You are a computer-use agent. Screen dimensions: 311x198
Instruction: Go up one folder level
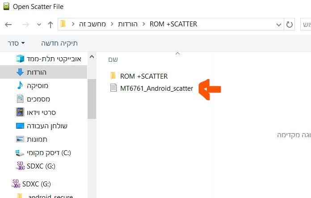(50, 25)
